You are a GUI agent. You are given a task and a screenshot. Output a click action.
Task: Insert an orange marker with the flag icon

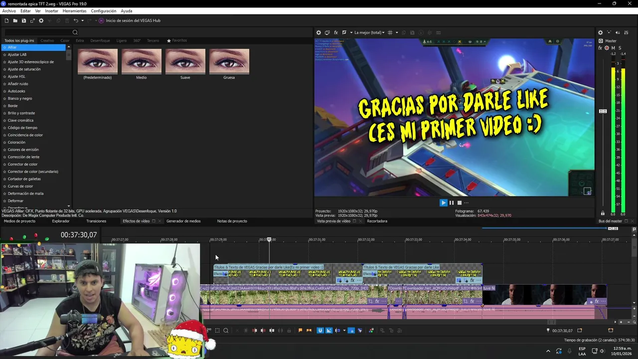(300, 330)
